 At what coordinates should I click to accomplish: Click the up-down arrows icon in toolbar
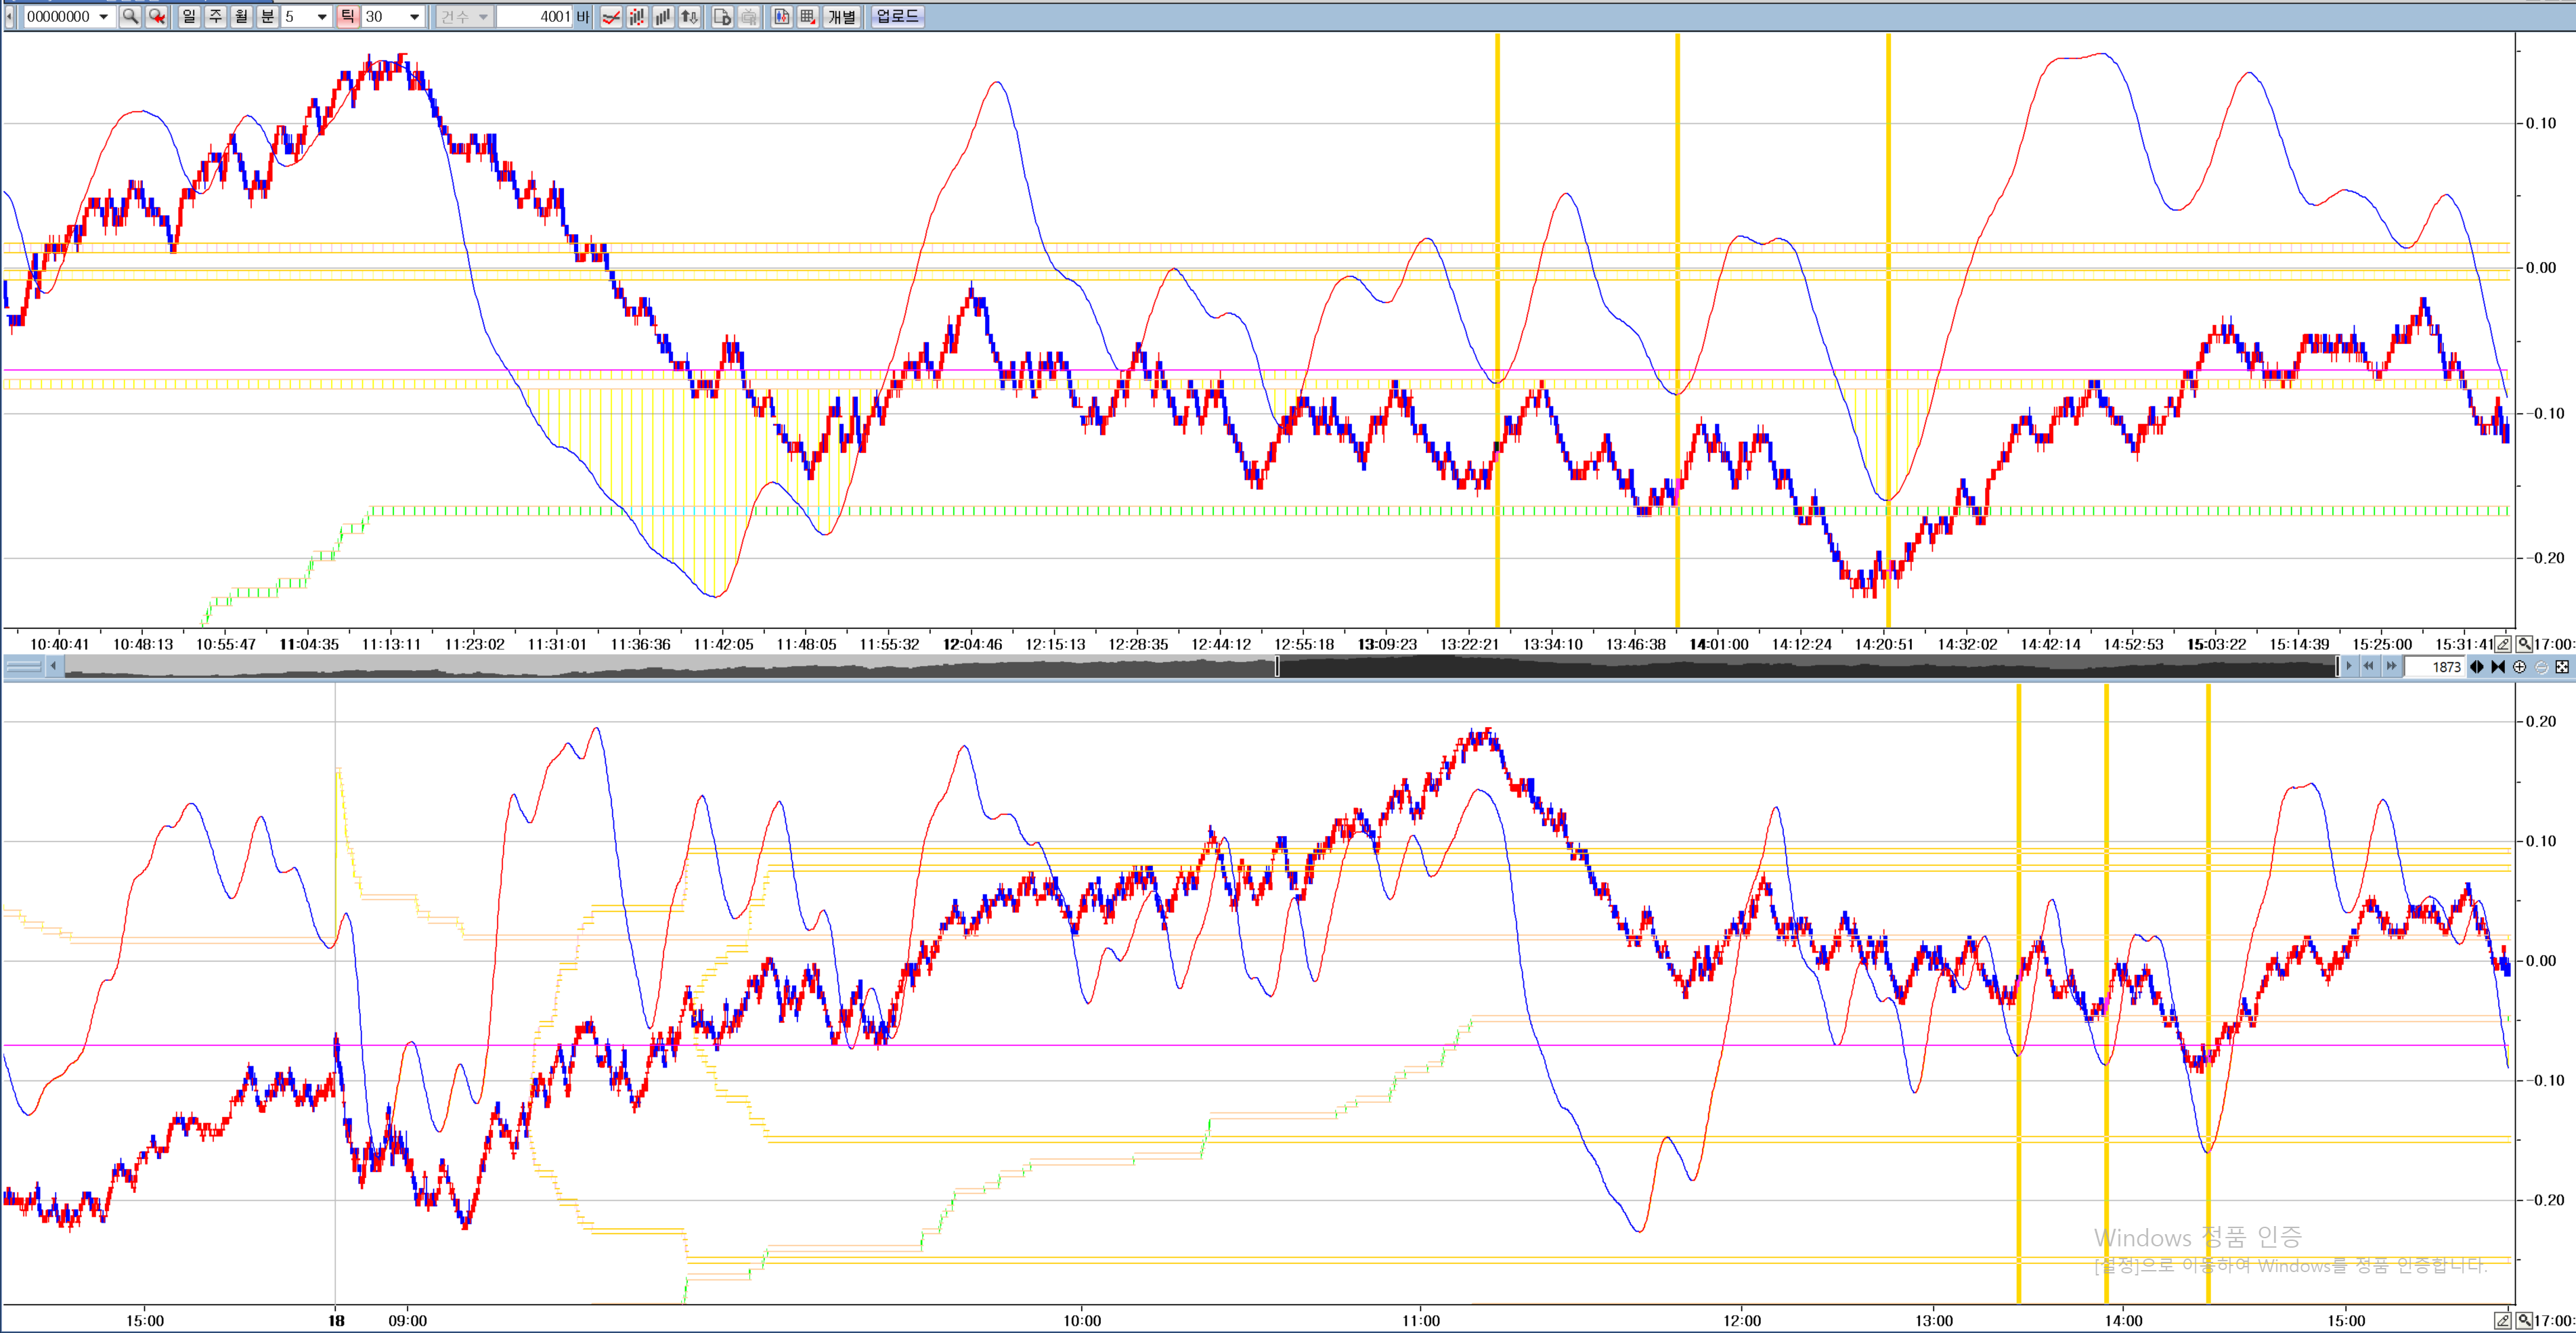coord(690,16)
